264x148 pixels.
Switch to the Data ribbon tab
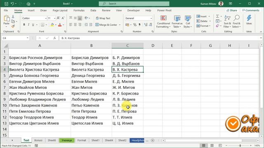tap(93, 10)
